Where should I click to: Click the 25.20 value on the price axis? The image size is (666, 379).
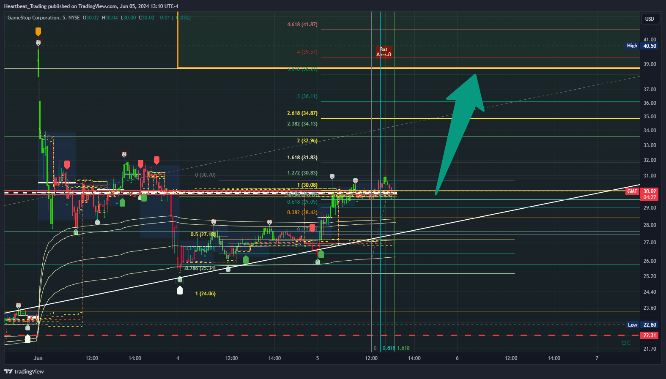click(x=650, y=276)
